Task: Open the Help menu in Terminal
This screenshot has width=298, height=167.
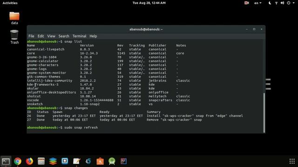Action: 93,36
